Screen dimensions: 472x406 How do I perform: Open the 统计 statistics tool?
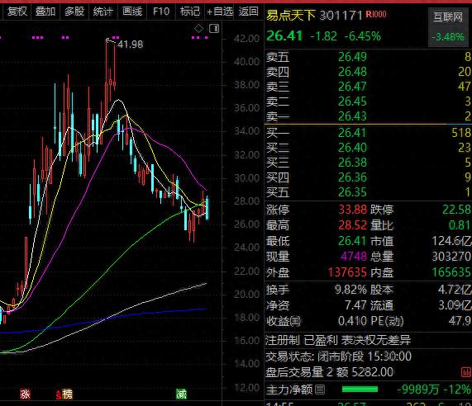click(x=103, y=12)
